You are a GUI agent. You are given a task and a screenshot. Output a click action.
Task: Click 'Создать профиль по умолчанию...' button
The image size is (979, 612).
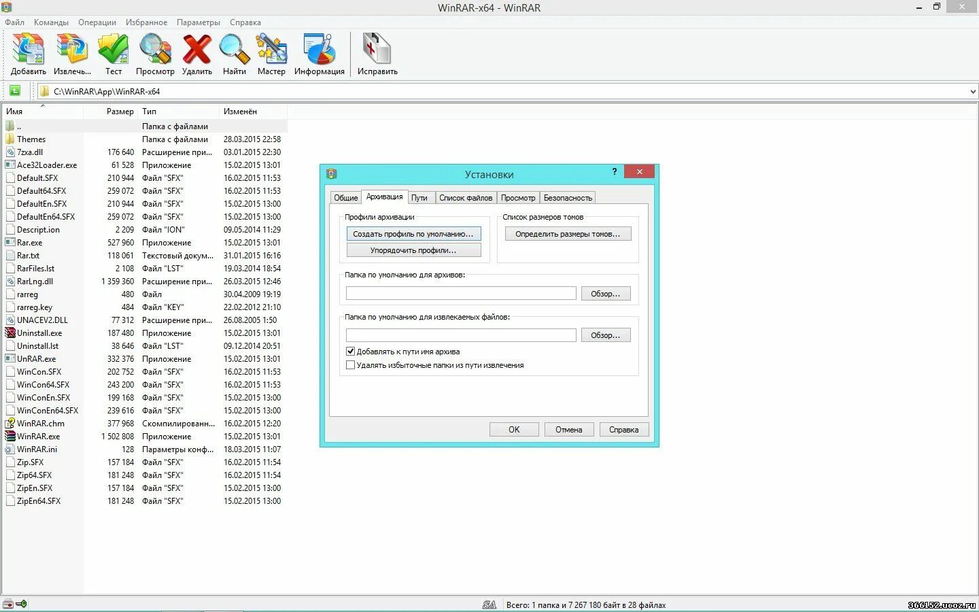pyautogui.click(x=413, y=234)
